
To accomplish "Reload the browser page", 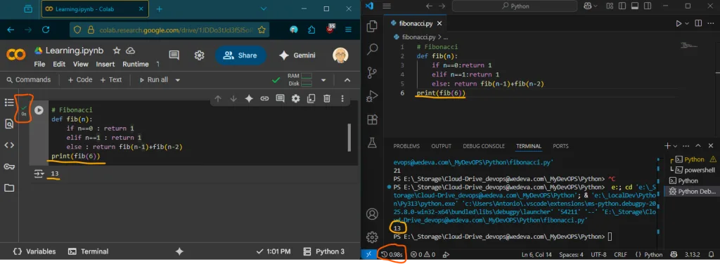I will point(46,29).
